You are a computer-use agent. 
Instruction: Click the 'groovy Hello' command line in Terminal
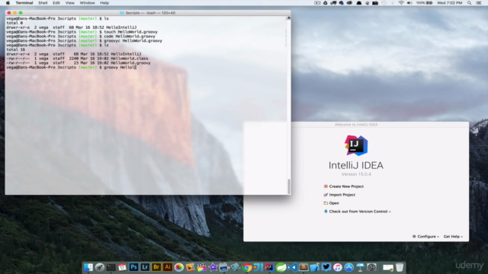coord(71,68)
